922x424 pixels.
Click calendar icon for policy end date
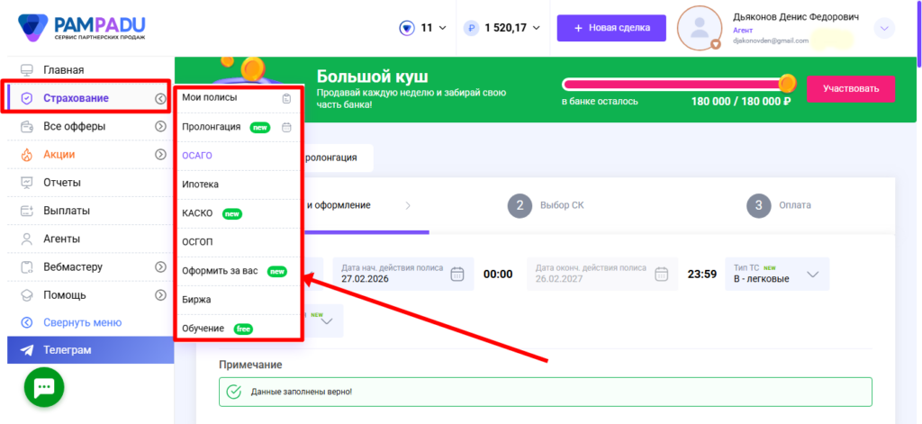pos(662,274)
